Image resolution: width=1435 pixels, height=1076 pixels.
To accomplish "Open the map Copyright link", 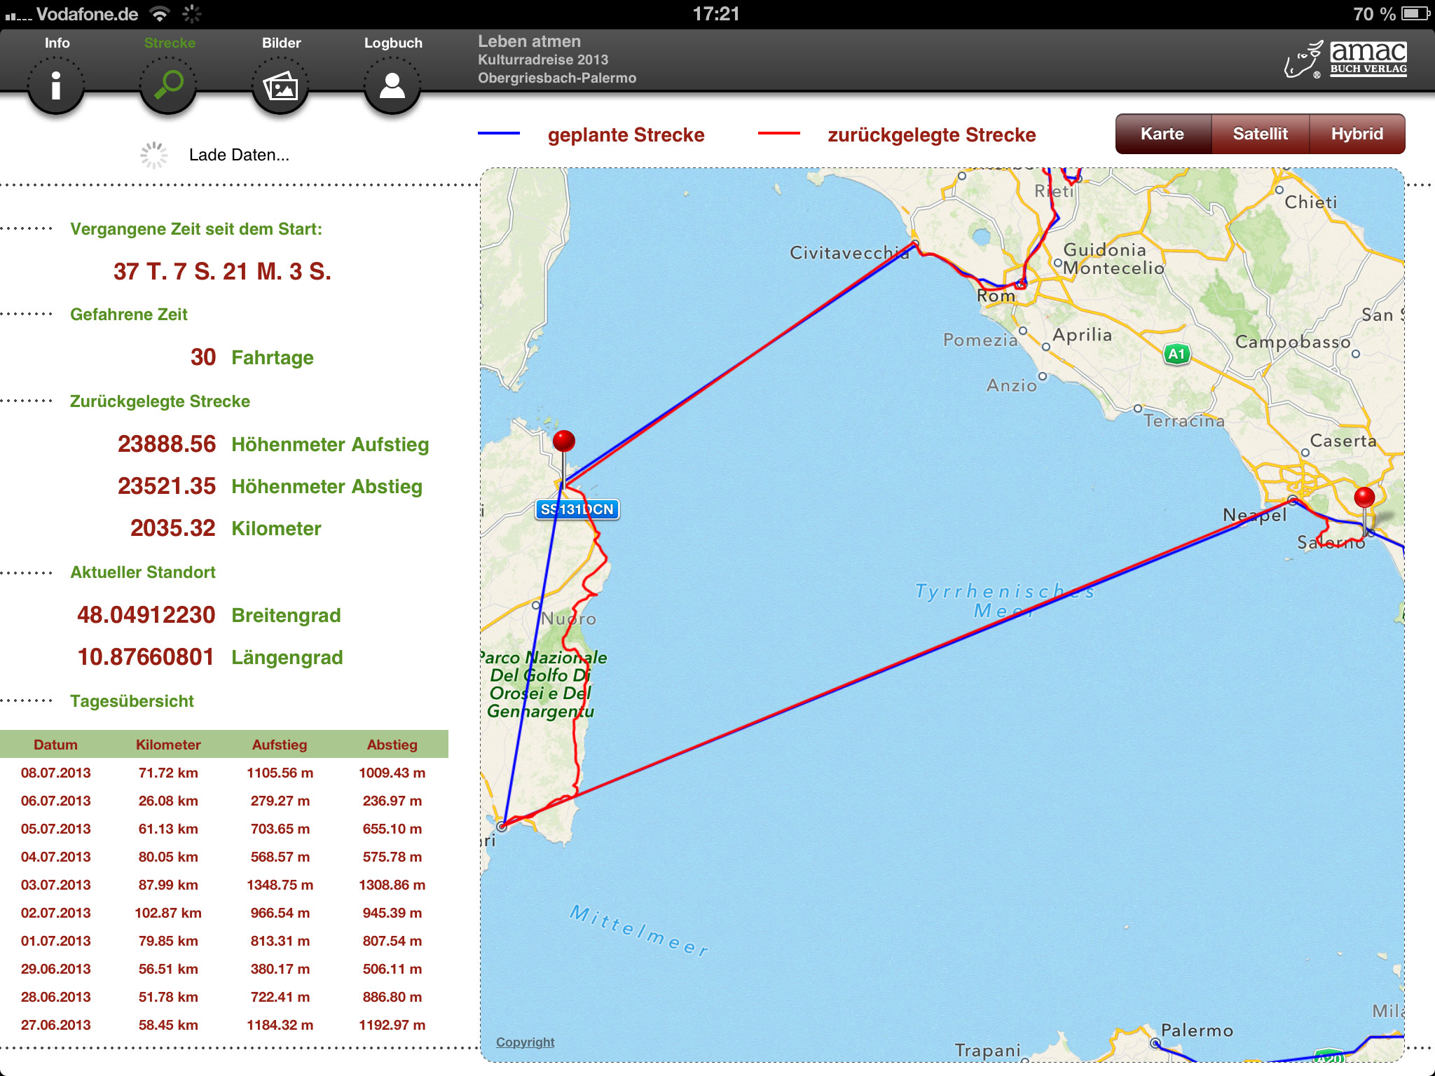I will coord(525,1042).
